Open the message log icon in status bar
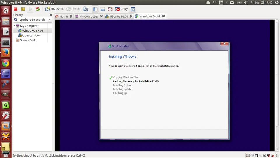Viewport: 280px width, 158px height. pos(277,155)
